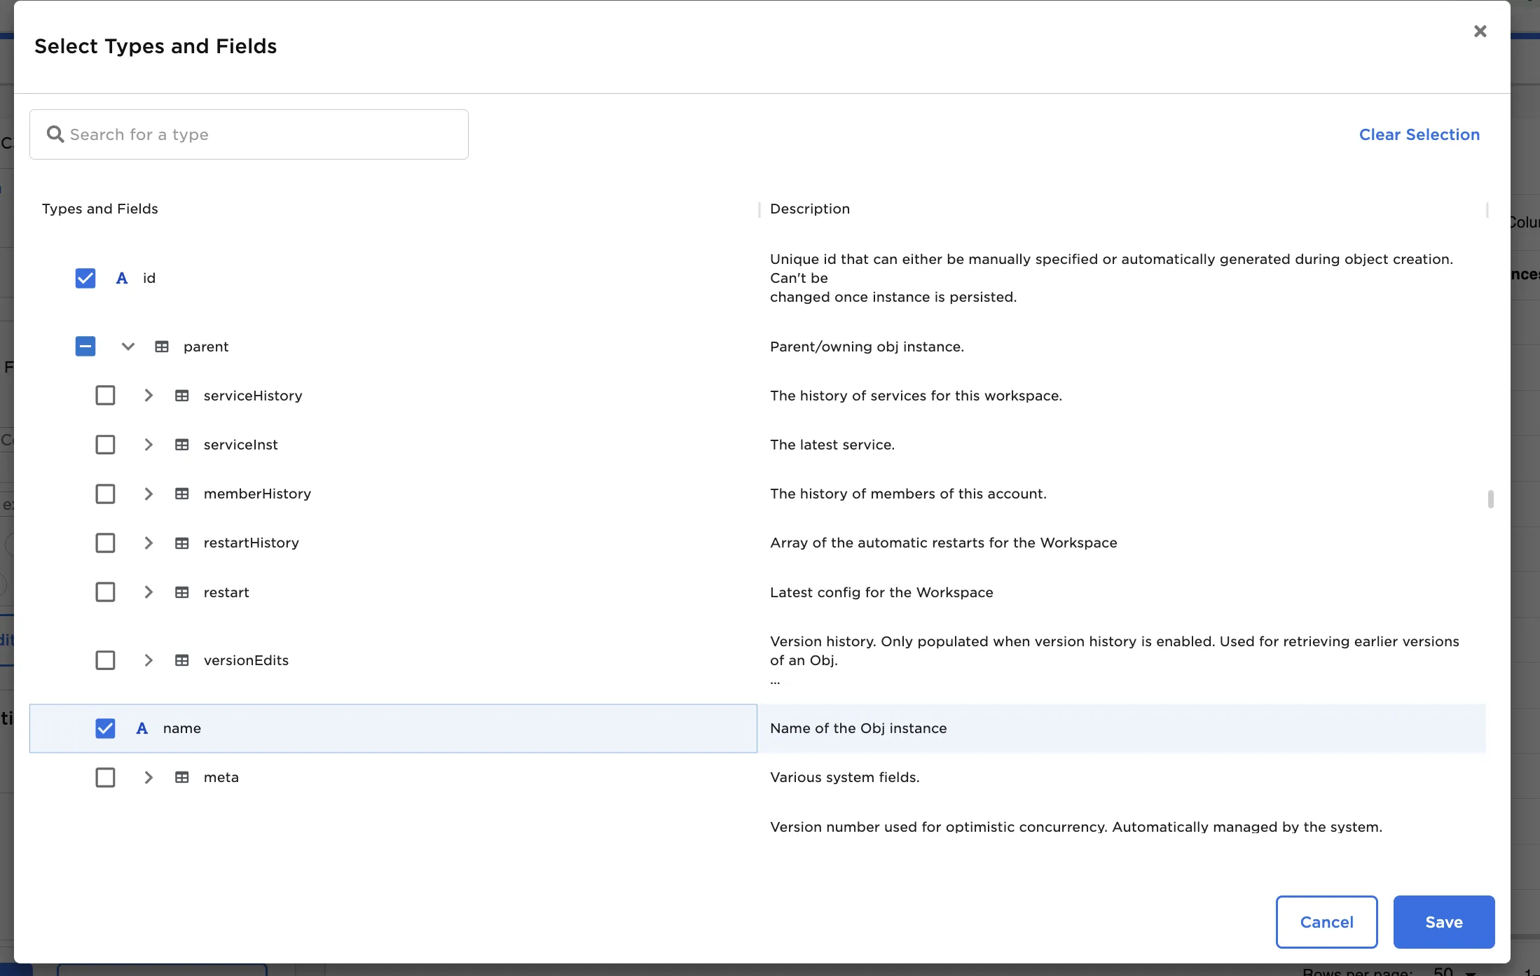Expand the restartHistory node
Image resolution: width=1540 pixels, height=976 pixels.
[x=148, y=543]
